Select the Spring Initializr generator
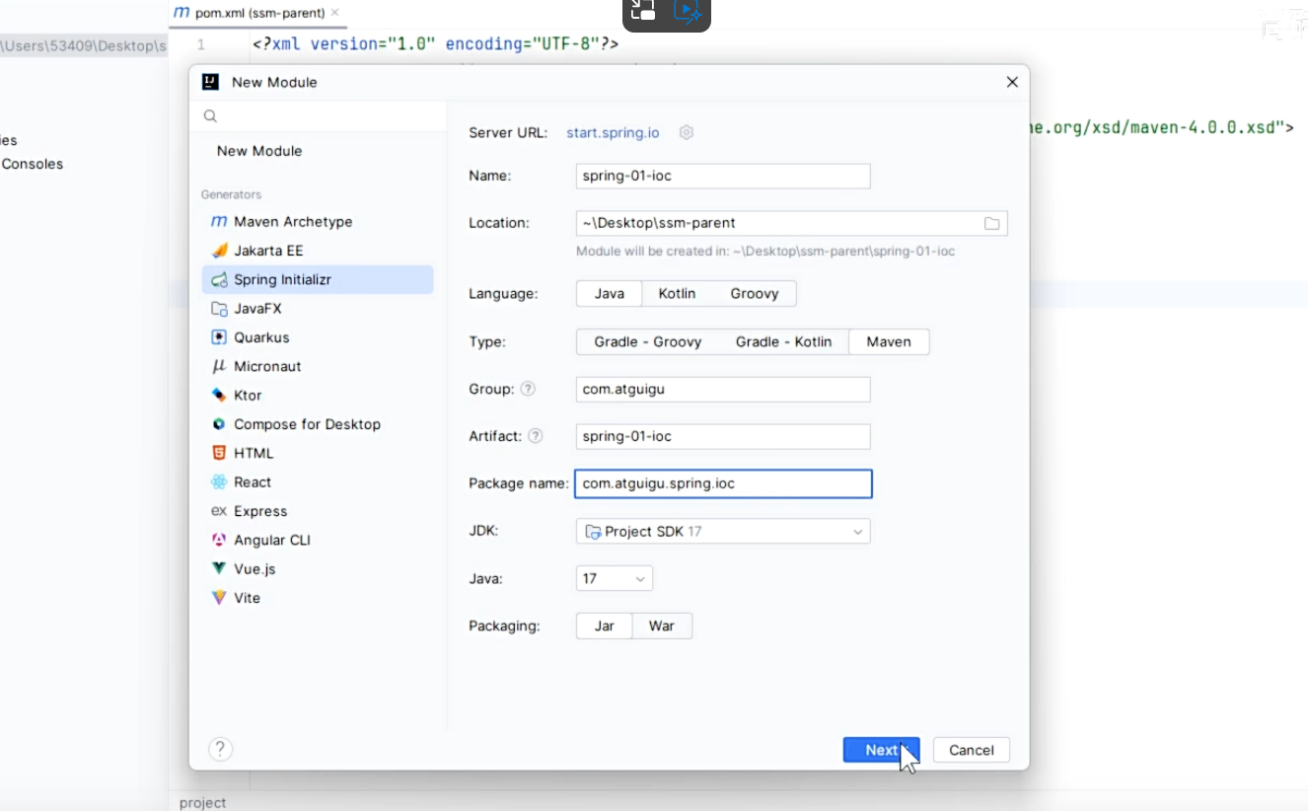Image resolution: width=1308 pixels, height=811 pixels. tap(317, 279)
